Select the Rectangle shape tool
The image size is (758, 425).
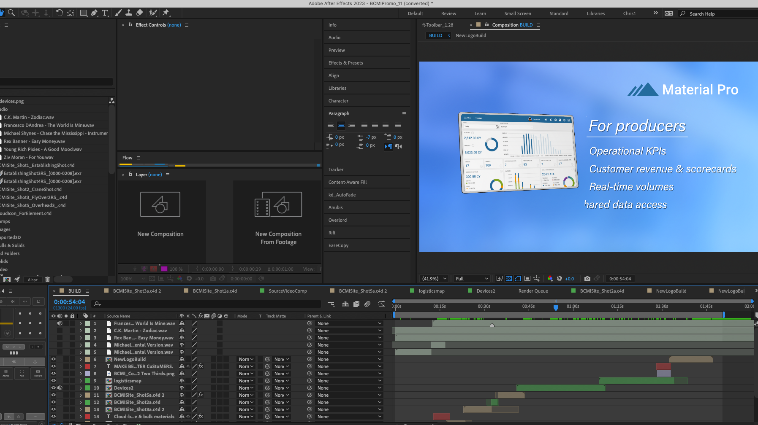click(84, 13)
